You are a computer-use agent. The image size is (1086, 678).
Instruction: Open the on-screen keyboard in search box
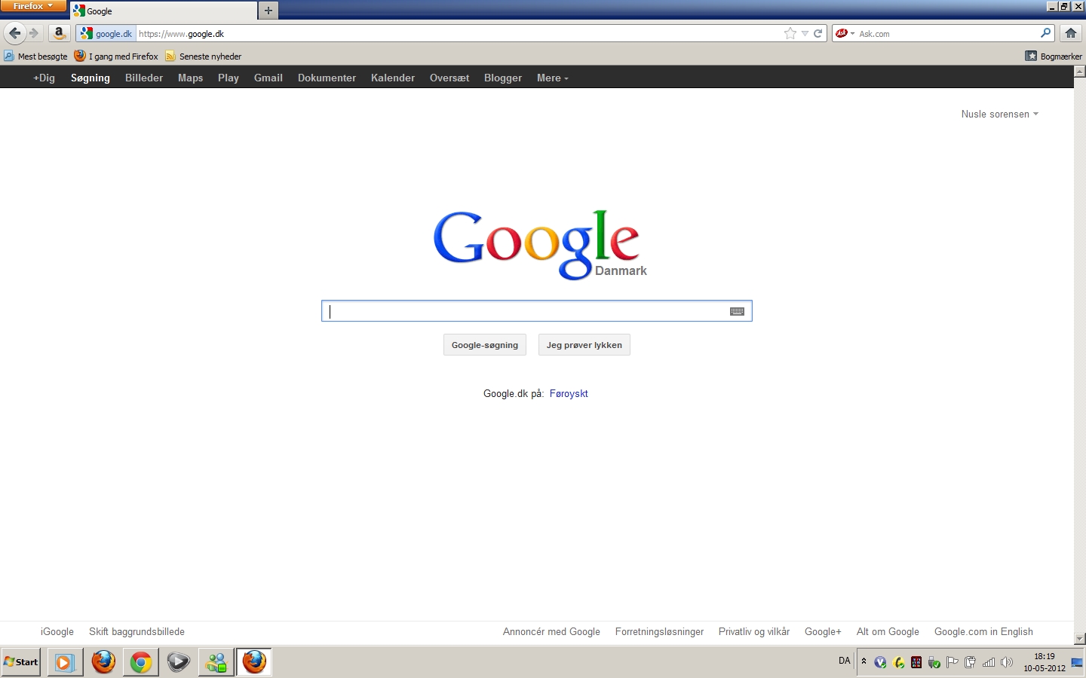(x=737, y=311)
